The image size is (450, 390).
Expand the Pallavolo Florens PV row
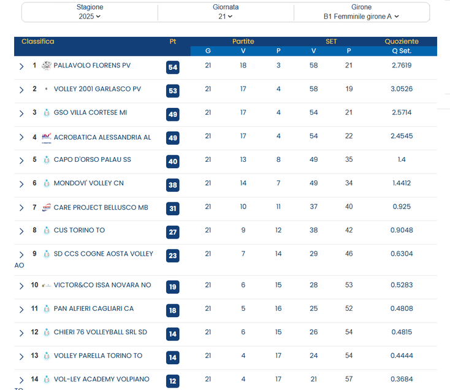(x=21, y=66)
